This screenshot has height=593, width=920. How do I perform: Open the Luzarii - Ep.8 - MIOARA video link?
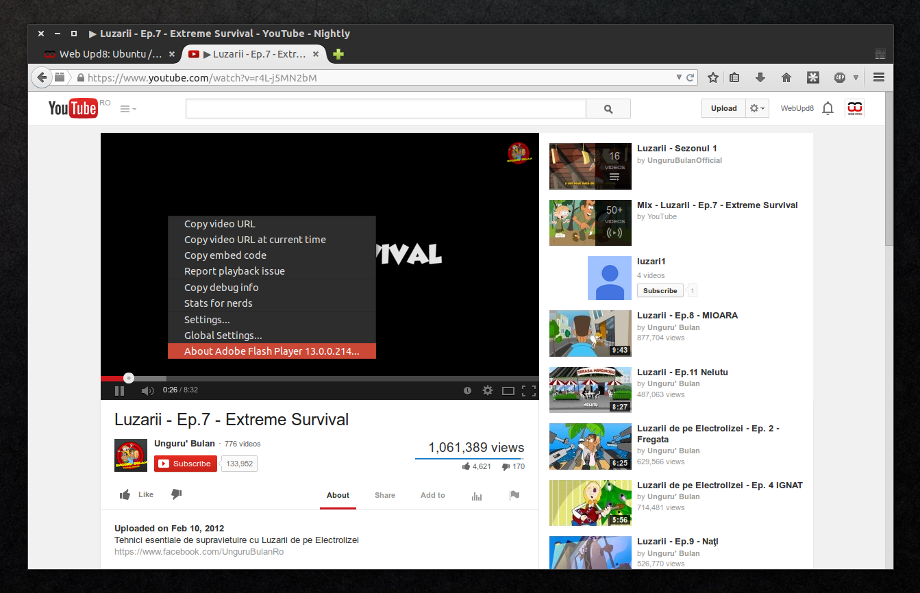[x=687, y=316]
